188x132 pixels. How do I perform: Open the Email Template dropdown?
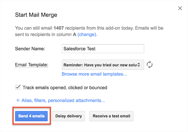click(x=103, y=65)
